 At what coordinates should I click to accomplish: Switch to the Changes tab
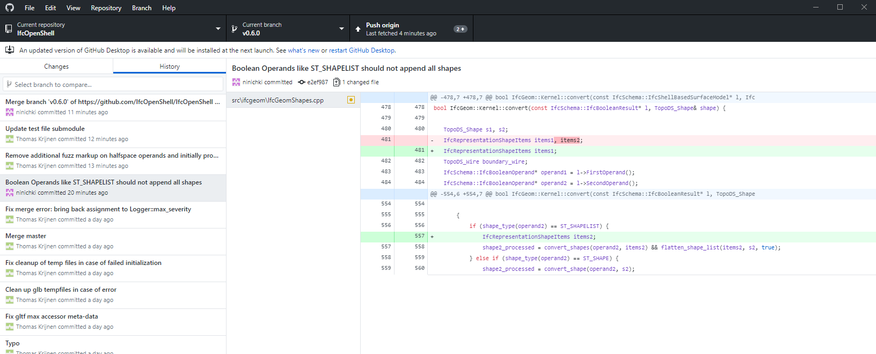coord(56,66)
